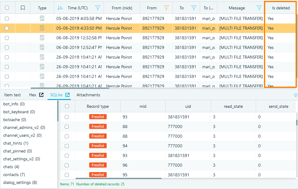
Task: Open the Attachments tab
Action: tap(88, 95)
